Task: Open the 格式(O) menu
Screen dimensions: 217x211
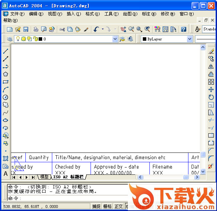Action: (x=92, y=14)
